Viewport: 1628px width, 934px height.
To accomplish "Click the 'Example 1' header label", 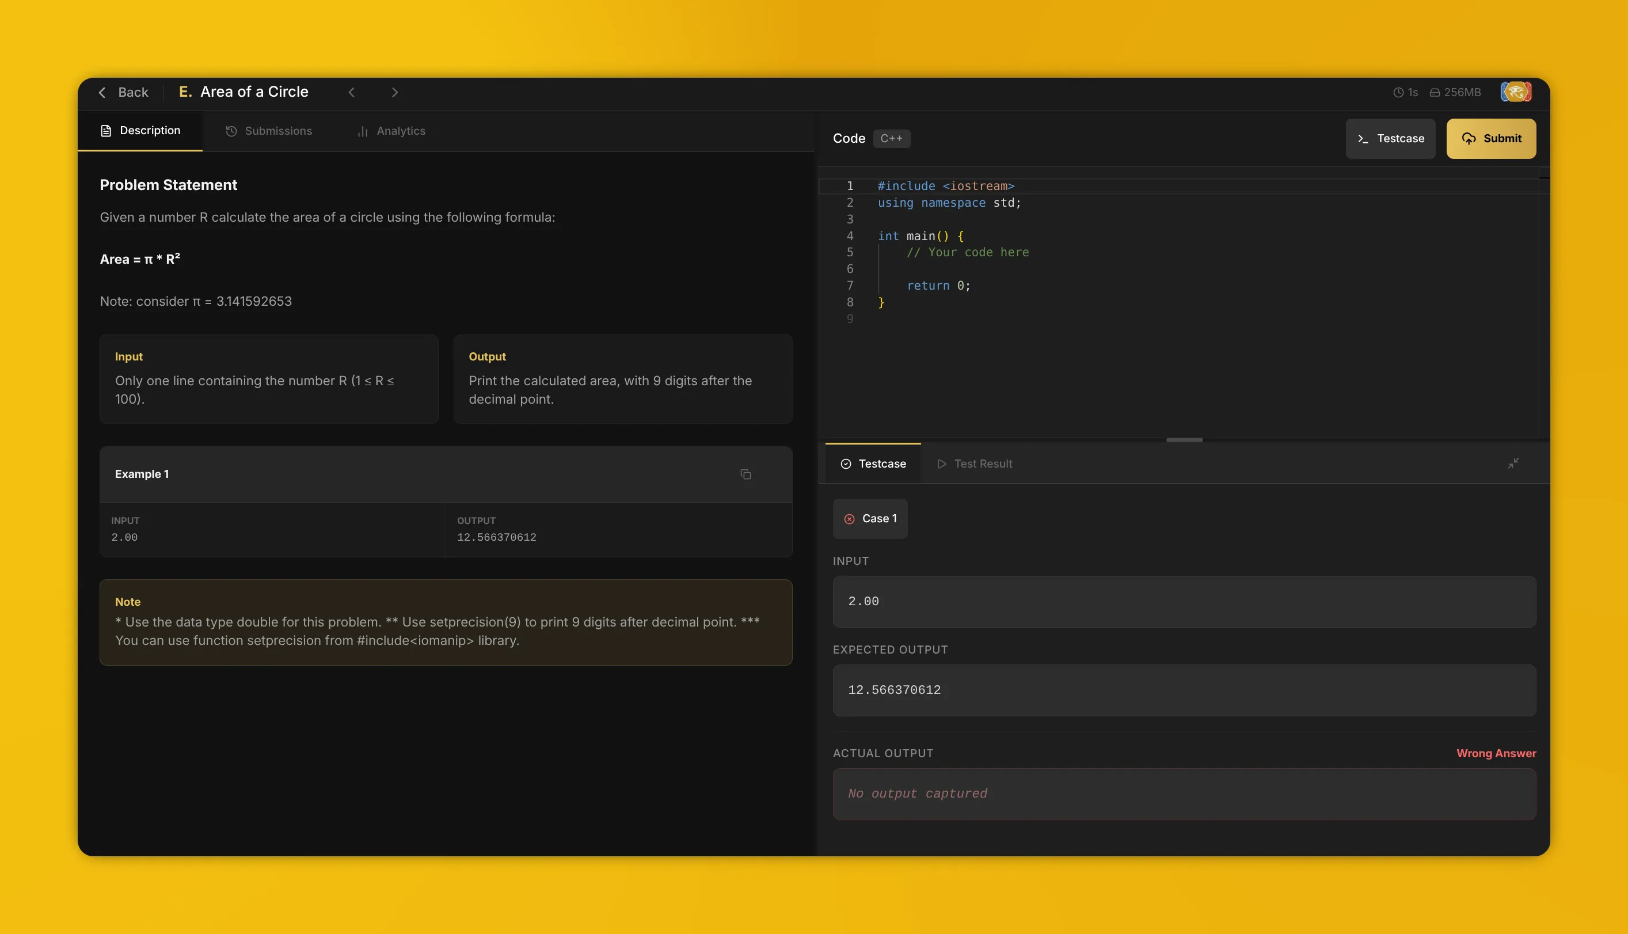I will (x=142, y=474).
